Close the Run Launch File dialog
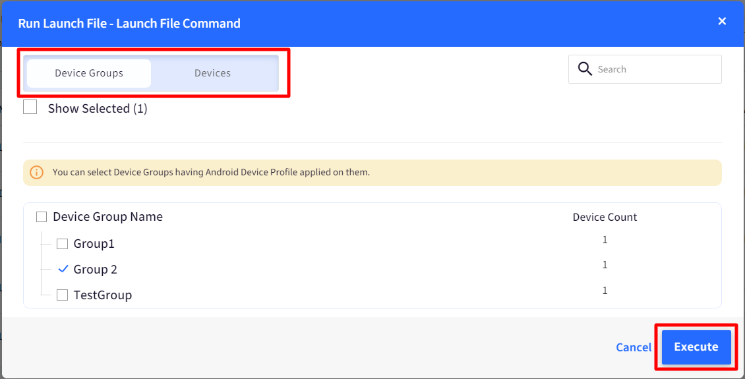 point(722,21)
